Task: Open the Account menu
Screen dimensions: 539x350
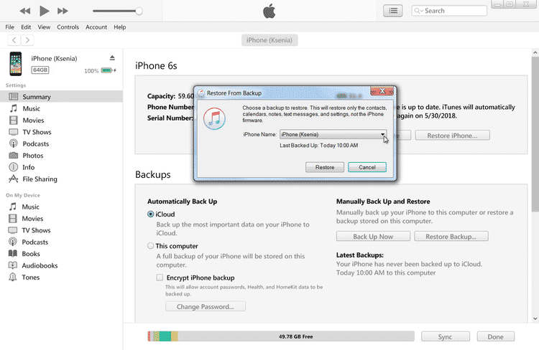Action: pyautogui.click(x=96, y=27)
